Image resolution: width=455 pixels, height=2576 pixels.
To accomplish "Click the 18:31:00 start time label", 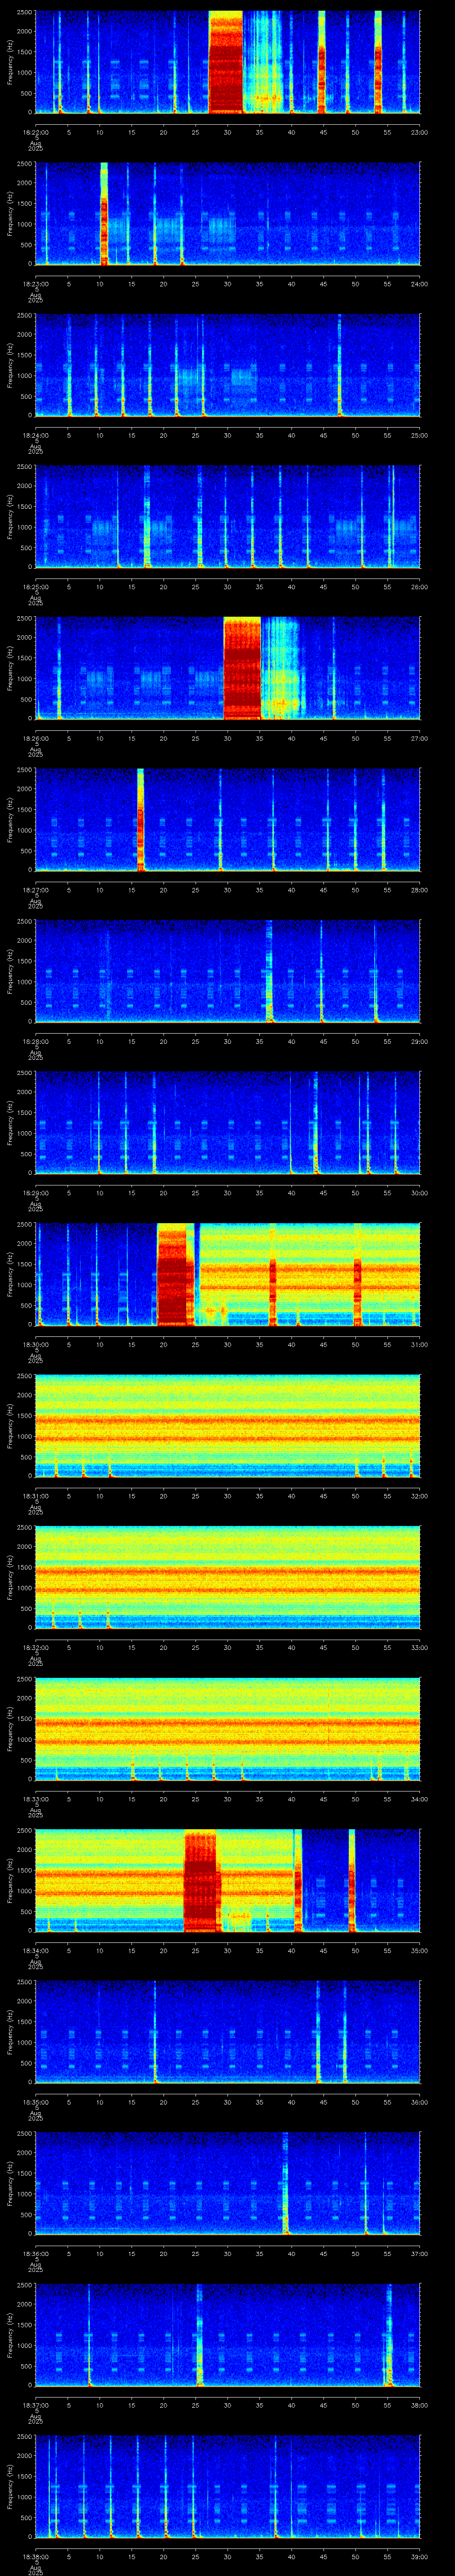I will pos(35,1495).
